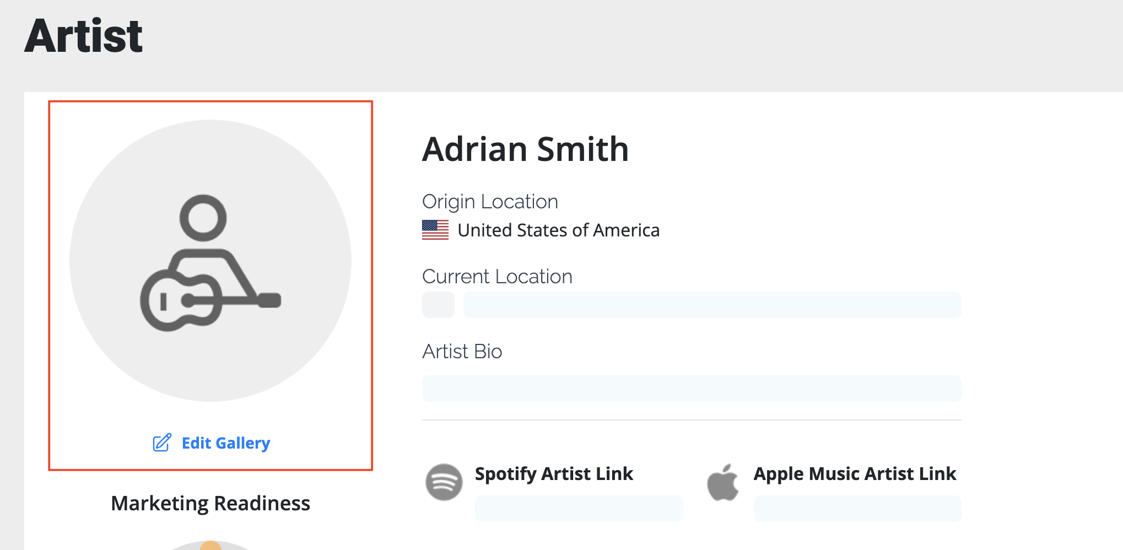Click the Current Location text field

point(712,305)
